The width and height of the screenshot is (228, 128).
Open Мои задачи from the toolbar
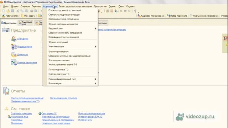click(x=28, y=16)
